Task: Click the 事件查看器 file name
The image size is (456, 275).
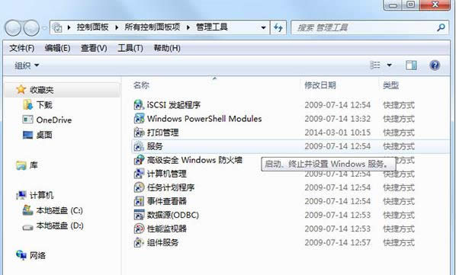Action: click(167, 201)
